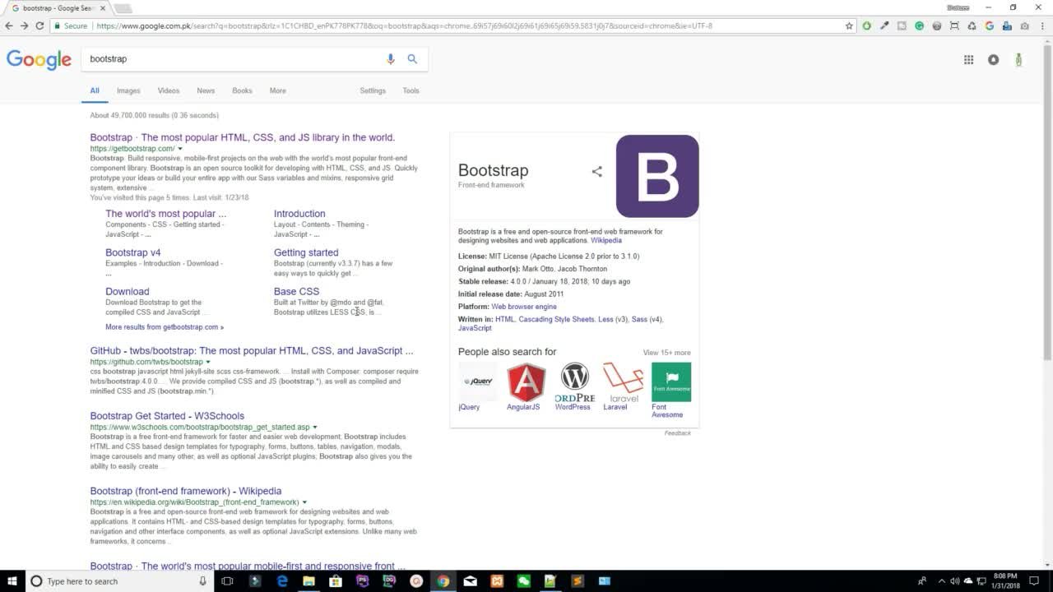Open the Chrome icon in the taskbar
Viewport: 1053px width, 592px height.
(x=443, y=581)
